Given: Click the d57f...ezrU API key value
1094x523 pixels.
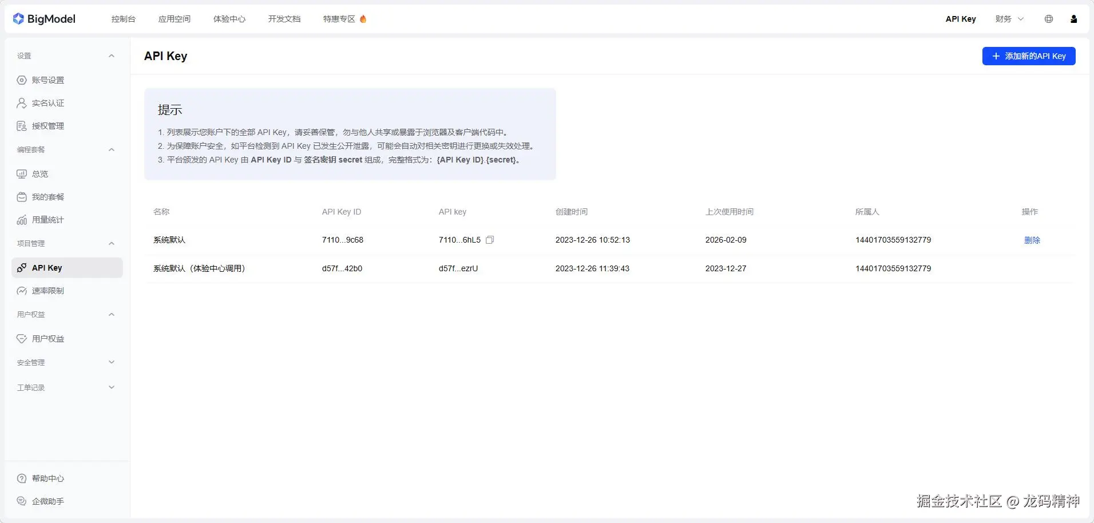Looking at the screenshot, I should coord(458,268).
